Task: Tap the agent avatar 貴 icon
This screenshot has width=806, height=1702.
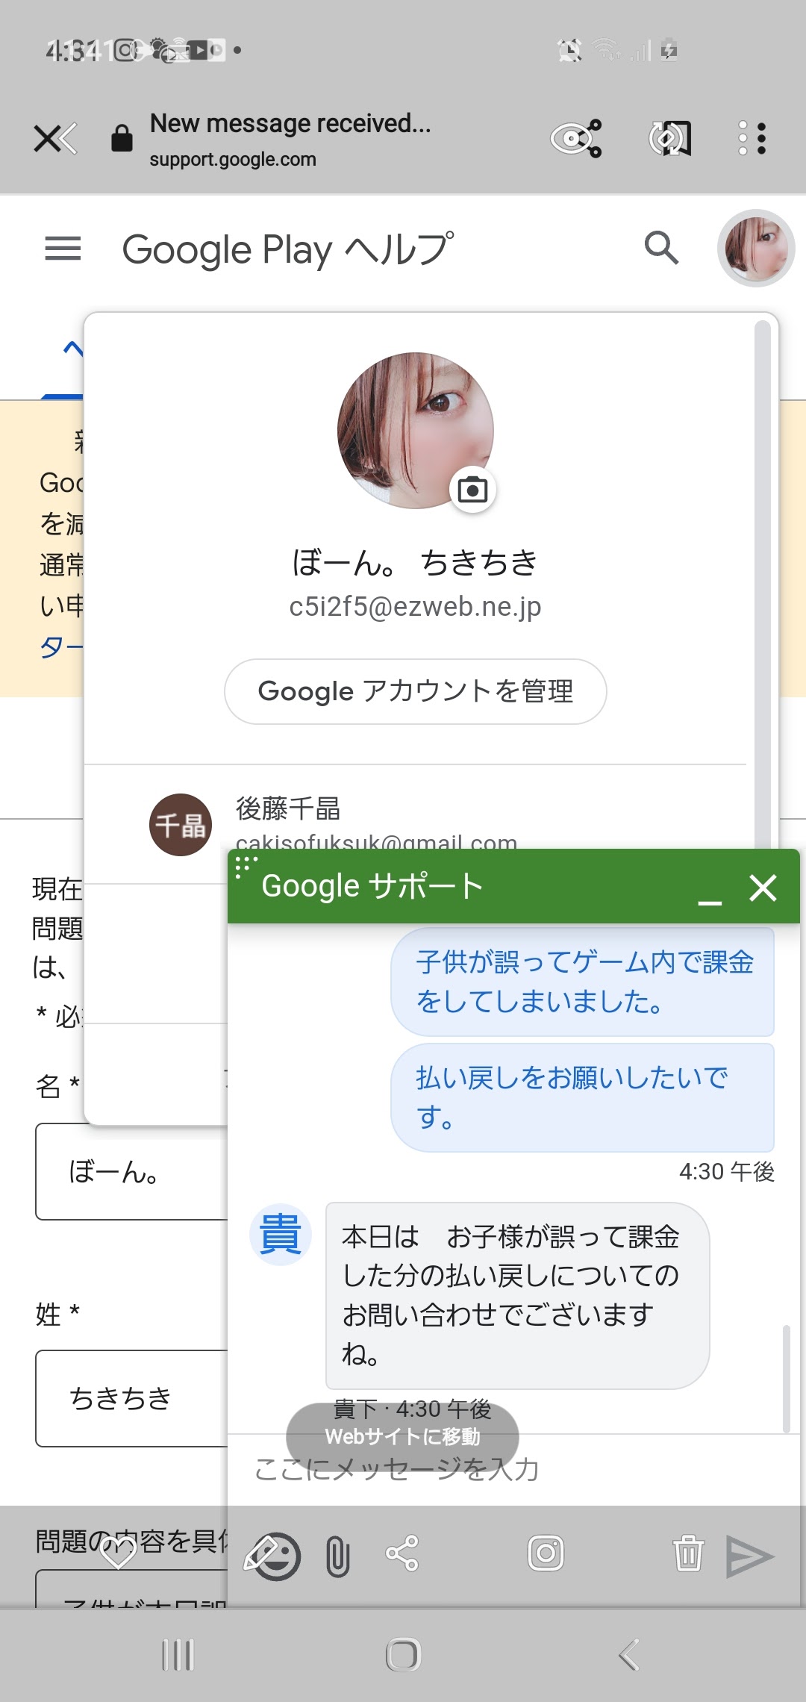Action: tap(280, 1234)
